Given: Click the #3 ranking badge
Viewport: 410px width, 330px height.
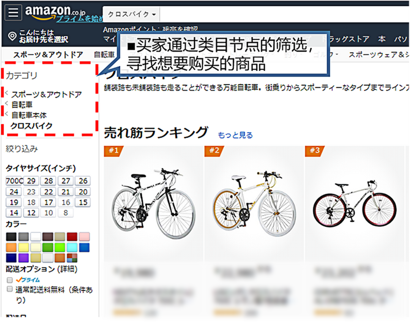Looking at the screenshot, I should [x=315, y=151].
